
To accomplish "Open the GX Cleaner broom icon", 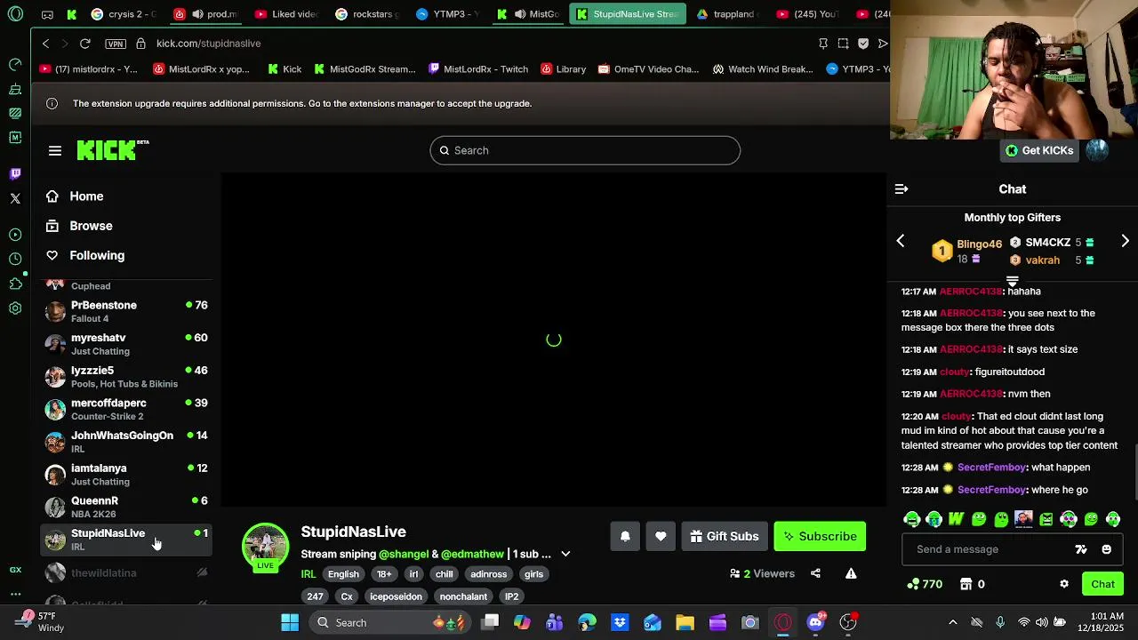I will (15, 89).
